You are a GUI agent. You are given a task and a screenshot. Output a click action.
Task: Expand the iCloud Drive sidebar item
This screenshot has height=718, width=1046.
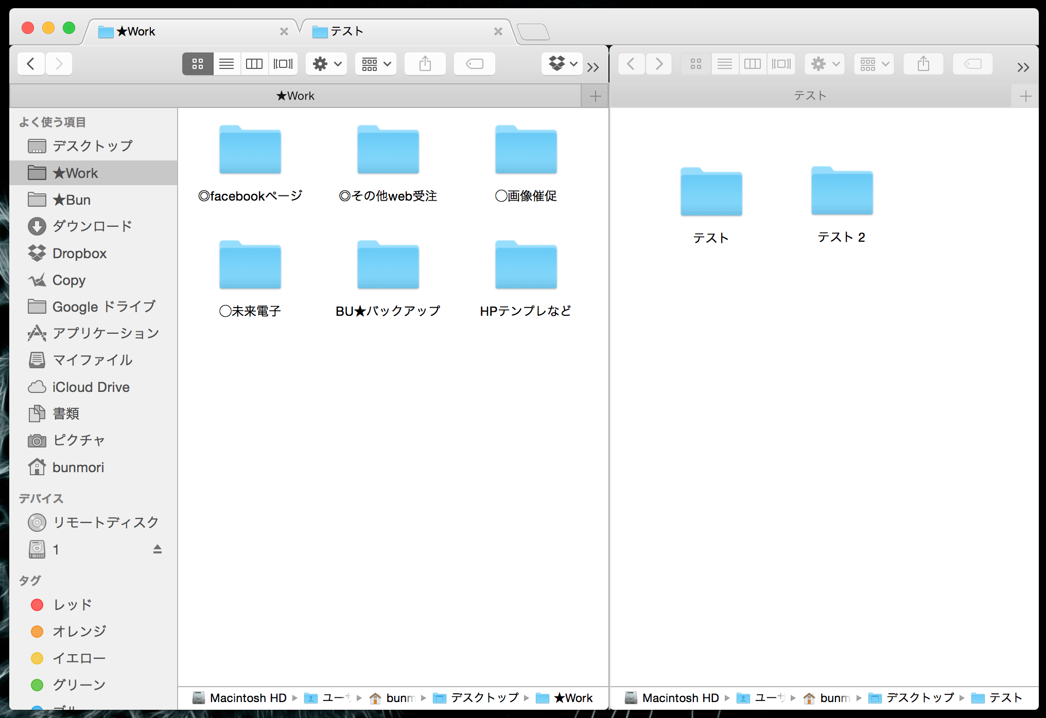[90, 387]
